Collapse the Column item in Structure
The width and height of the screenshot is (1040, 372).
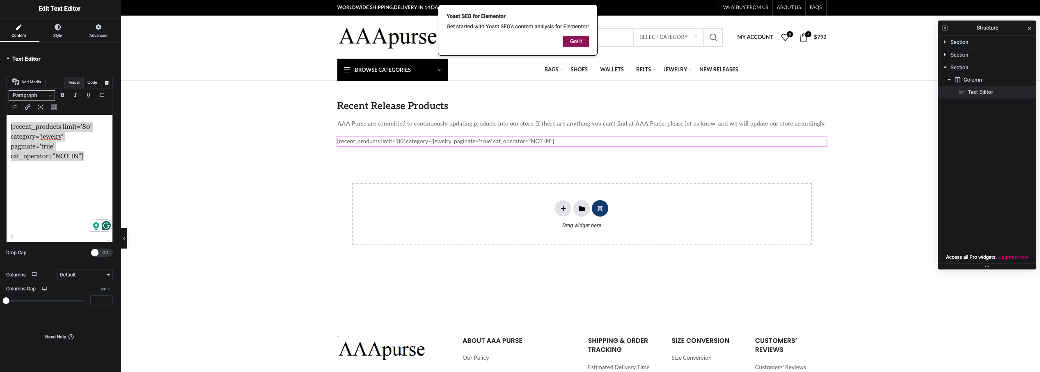click(x=949, y=80)
